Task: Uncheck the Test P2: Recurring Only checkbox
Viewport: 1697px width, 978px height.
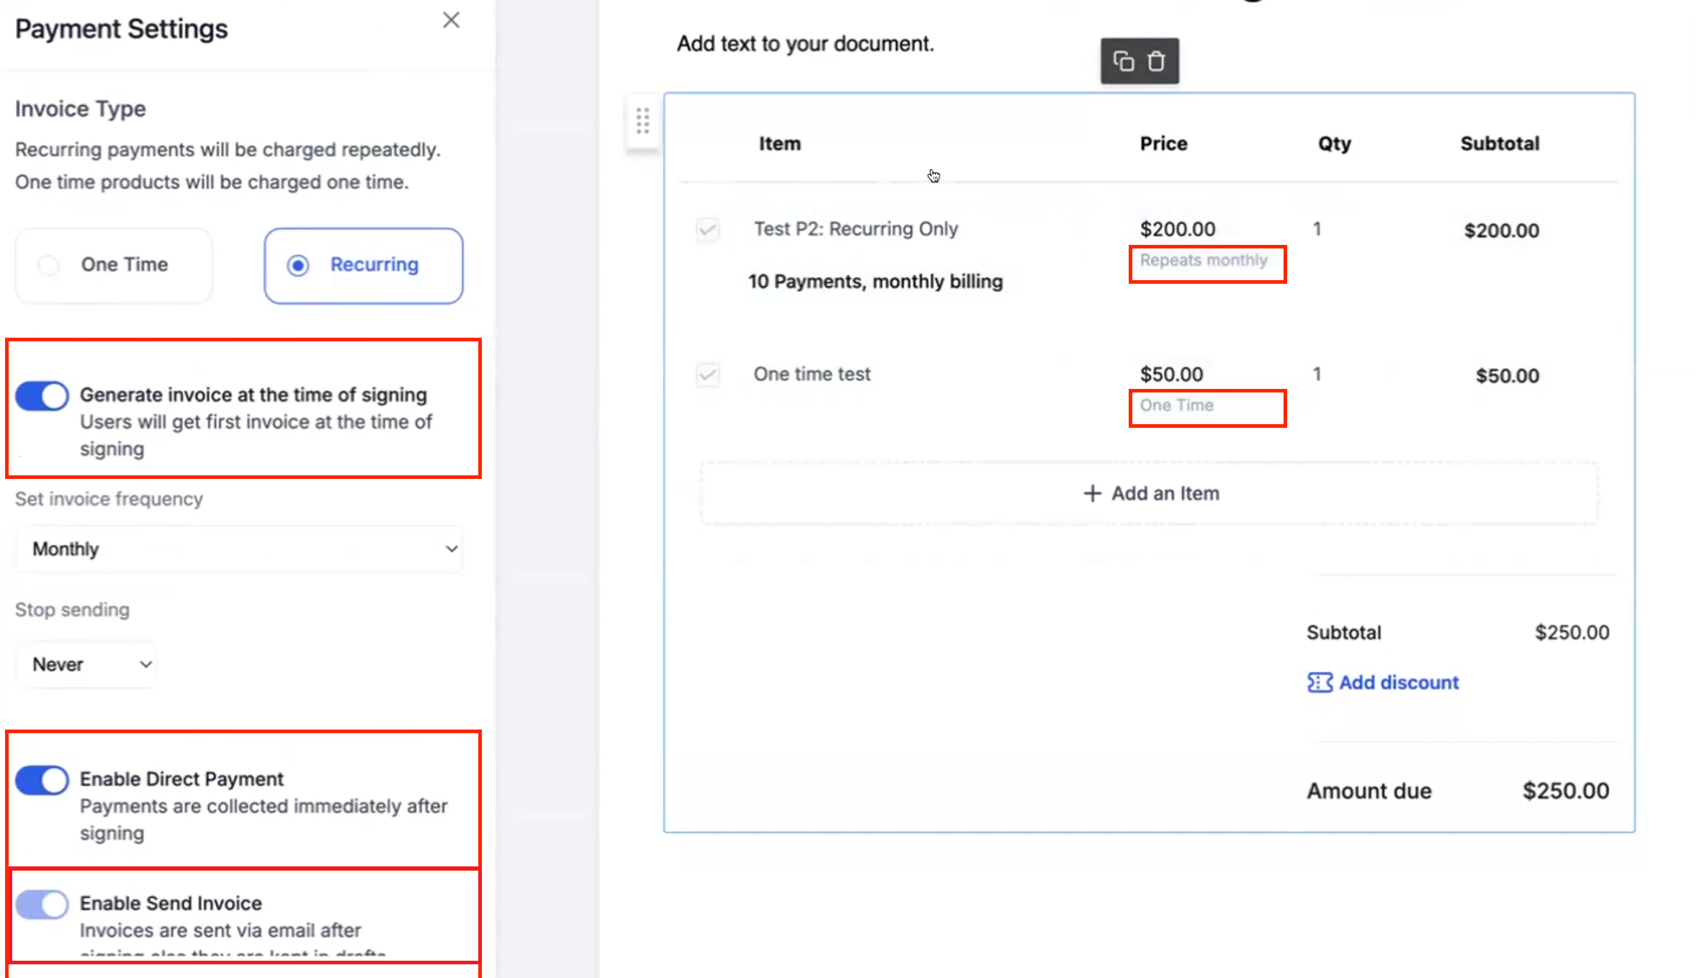Action: [707, 230]
